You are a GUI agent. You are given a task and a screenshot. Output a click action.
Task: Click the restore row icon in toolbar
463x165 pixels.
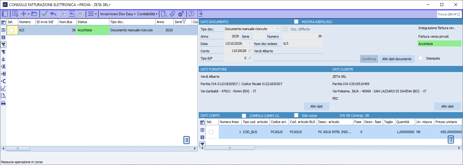point(72,14)
